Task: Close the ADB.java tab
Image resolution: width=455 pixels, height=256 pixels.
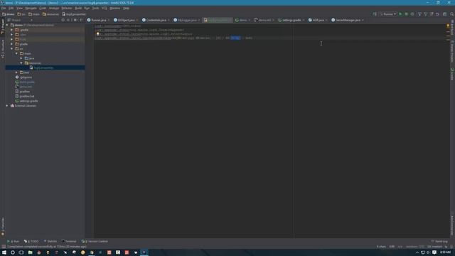Action: click(x=326, y=20)
